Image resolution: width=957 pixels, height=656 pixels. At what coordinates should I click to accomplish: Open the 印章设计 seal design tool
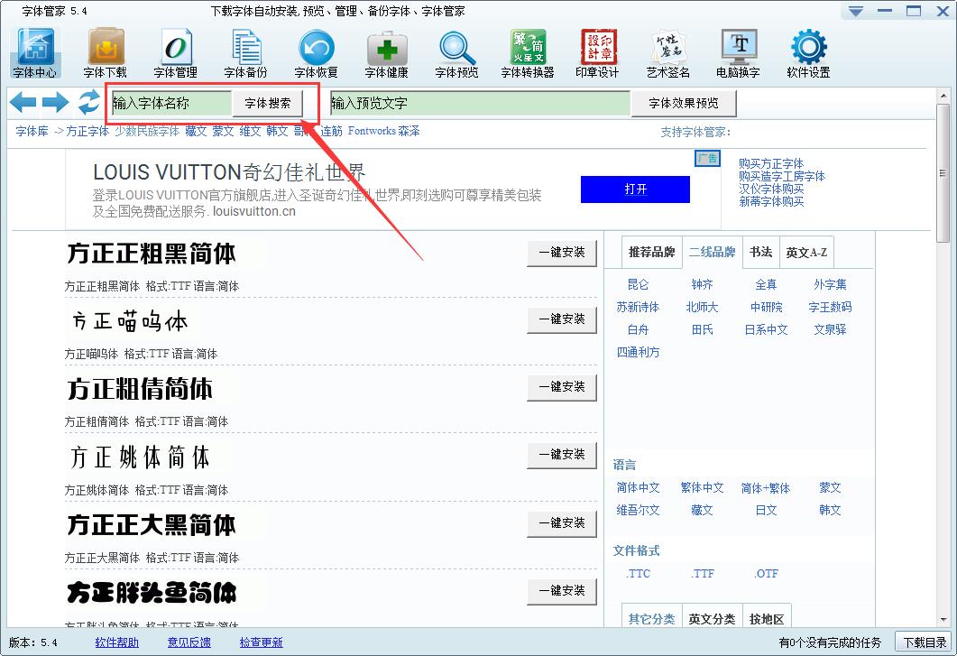pos(597,52)
